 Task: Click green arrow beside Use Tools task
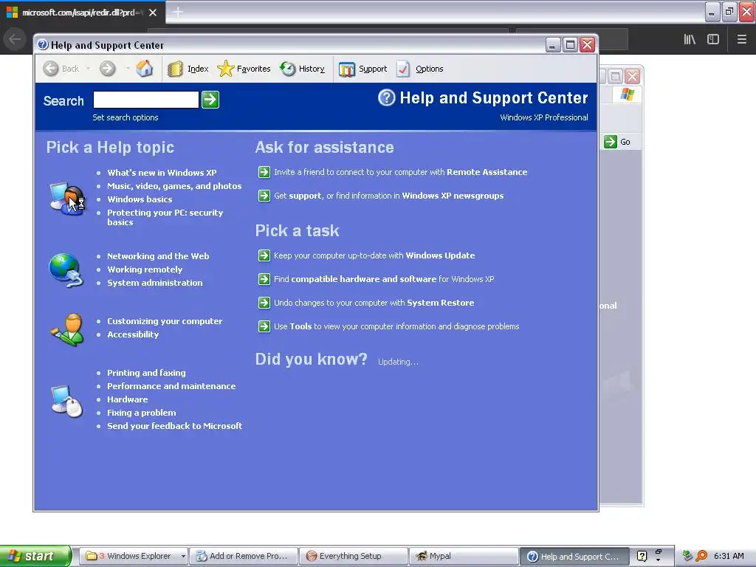pos(264,326)
